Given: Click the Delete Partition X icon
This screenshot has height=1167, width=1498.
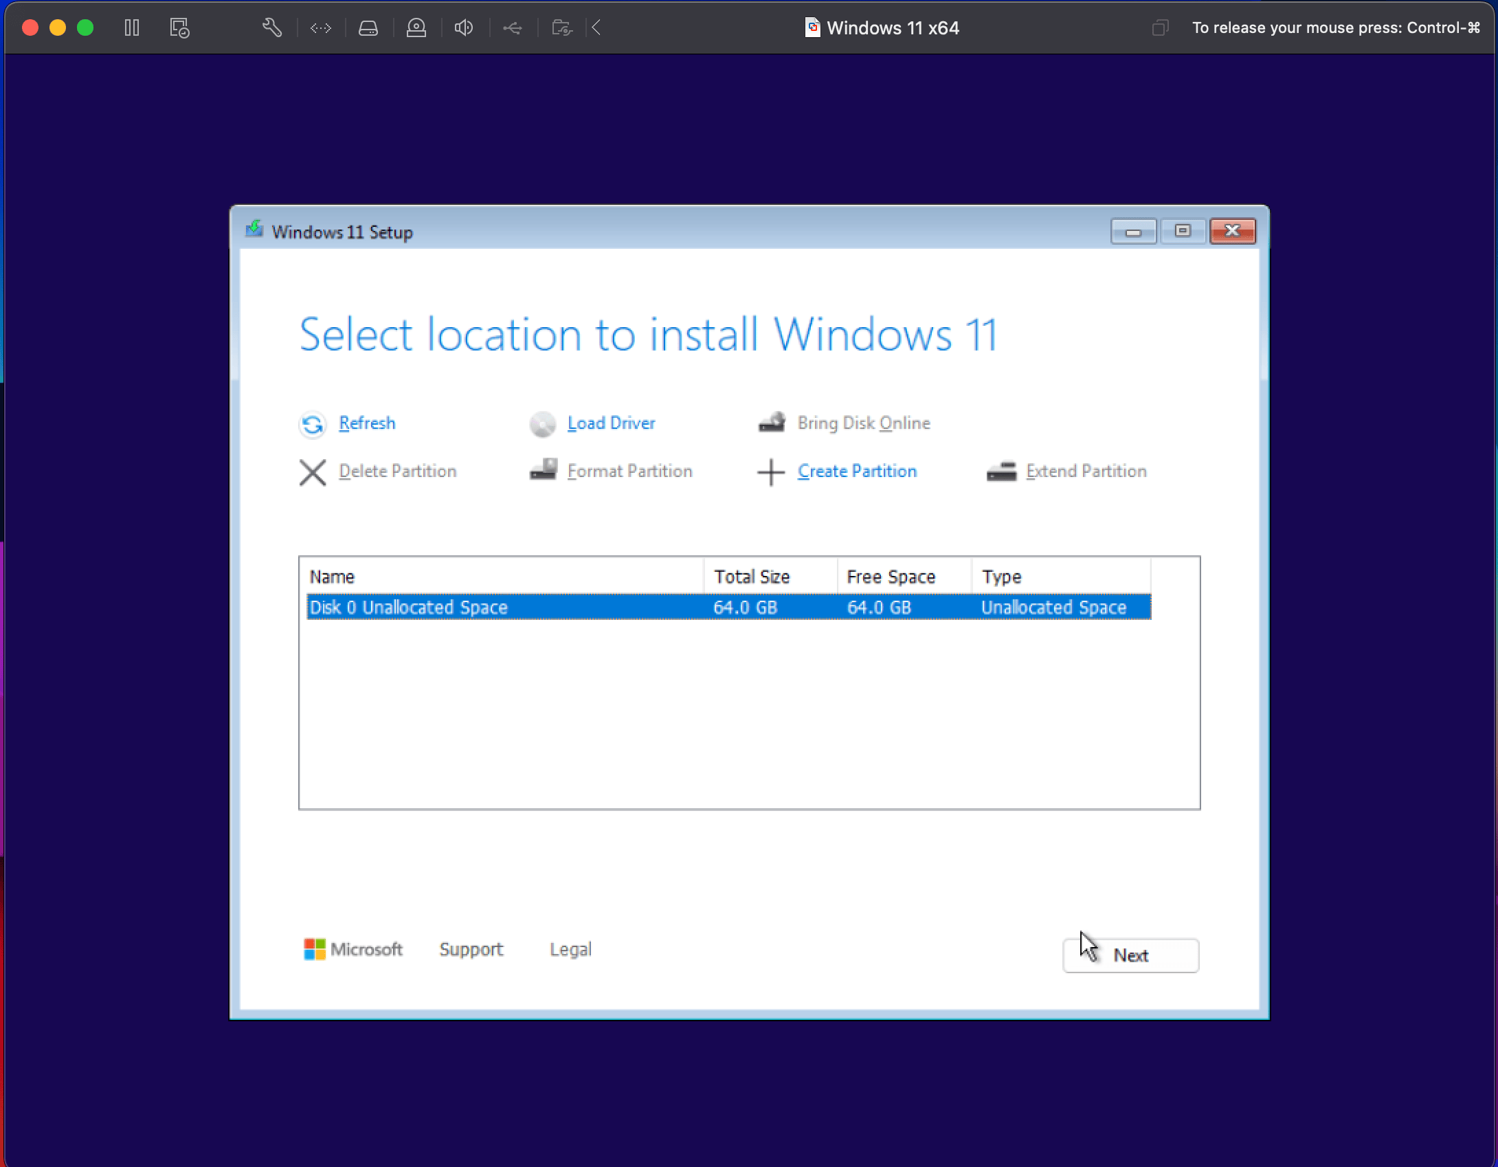Looking at the screenshot, I should point(313,472).
